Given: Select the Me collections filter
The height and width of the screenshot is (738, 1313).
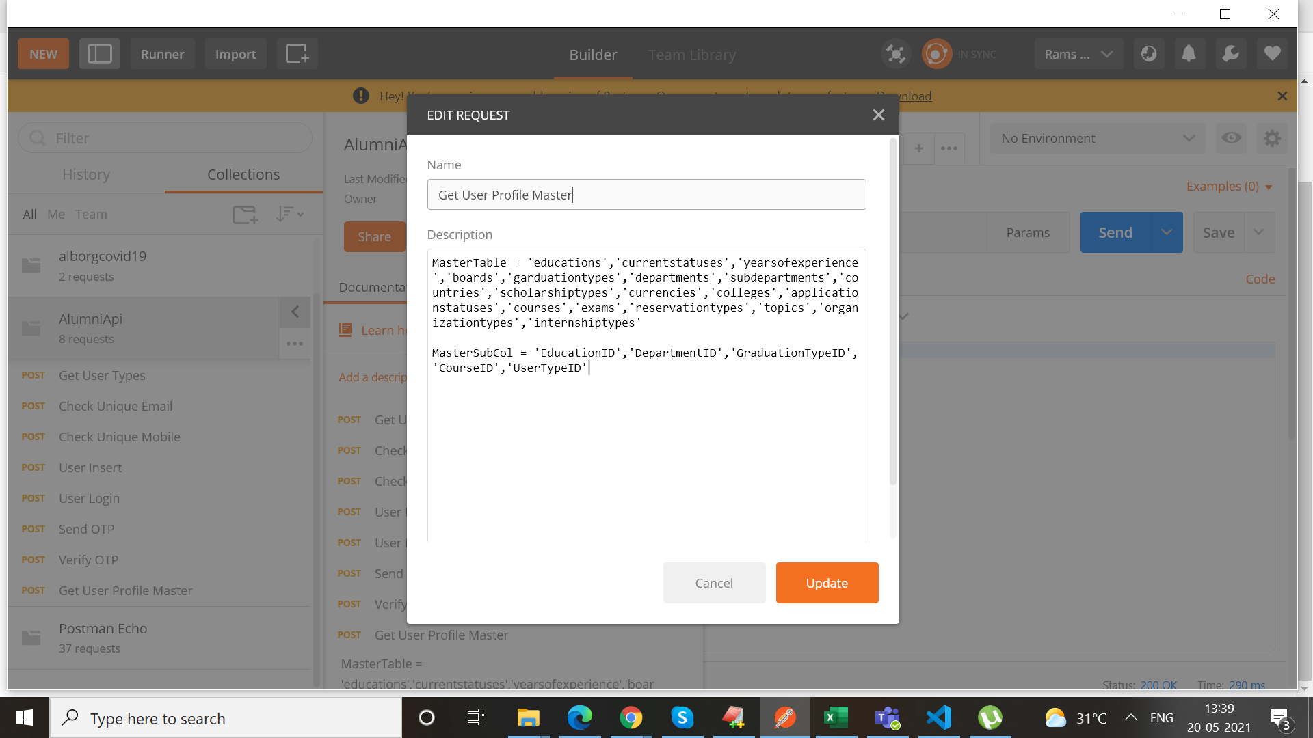Looking at the screenshot, I should coord(56,214).
